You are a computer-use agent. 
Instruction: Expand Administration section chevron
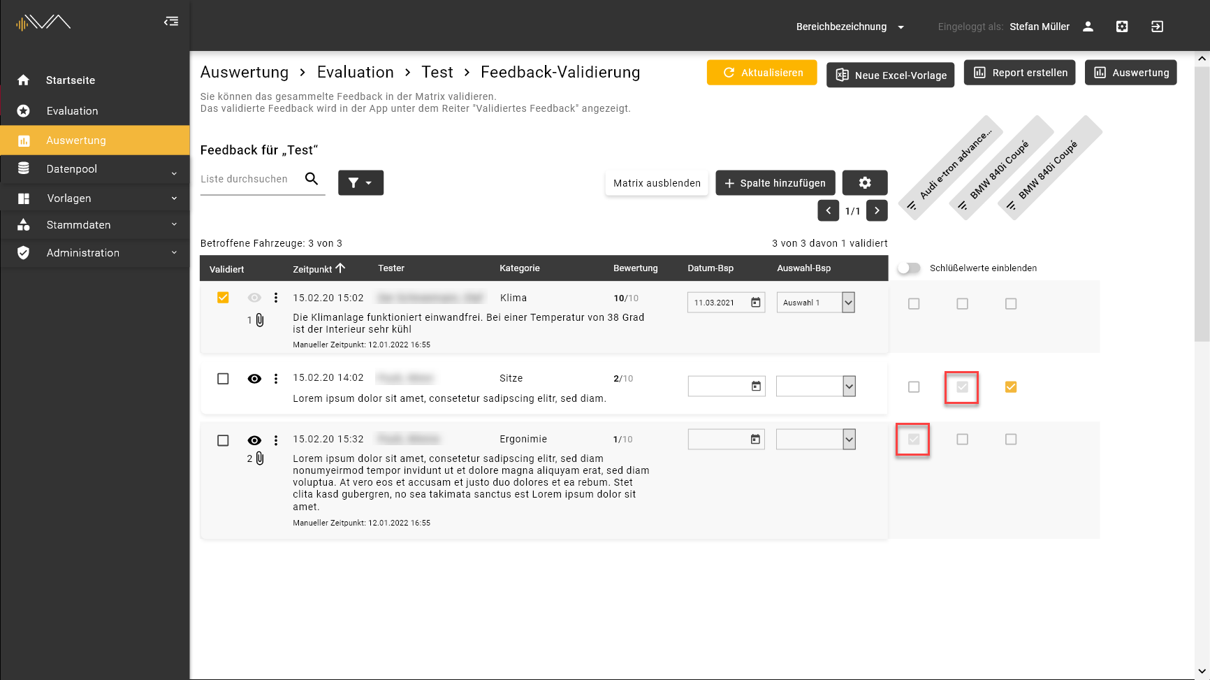(x=174, y=252)
